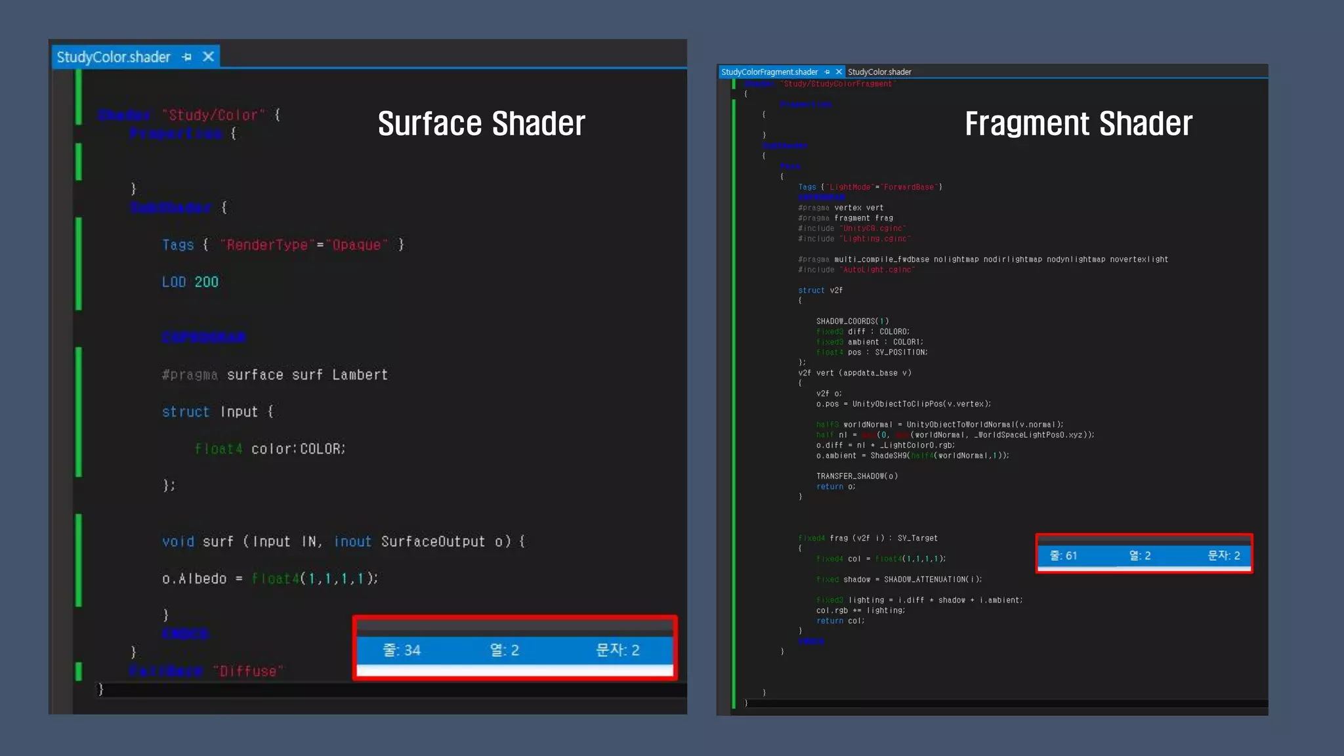The image size is (1344, 756).
Task: Click the col.rgb += lighting; line
Action: [861, 610]
